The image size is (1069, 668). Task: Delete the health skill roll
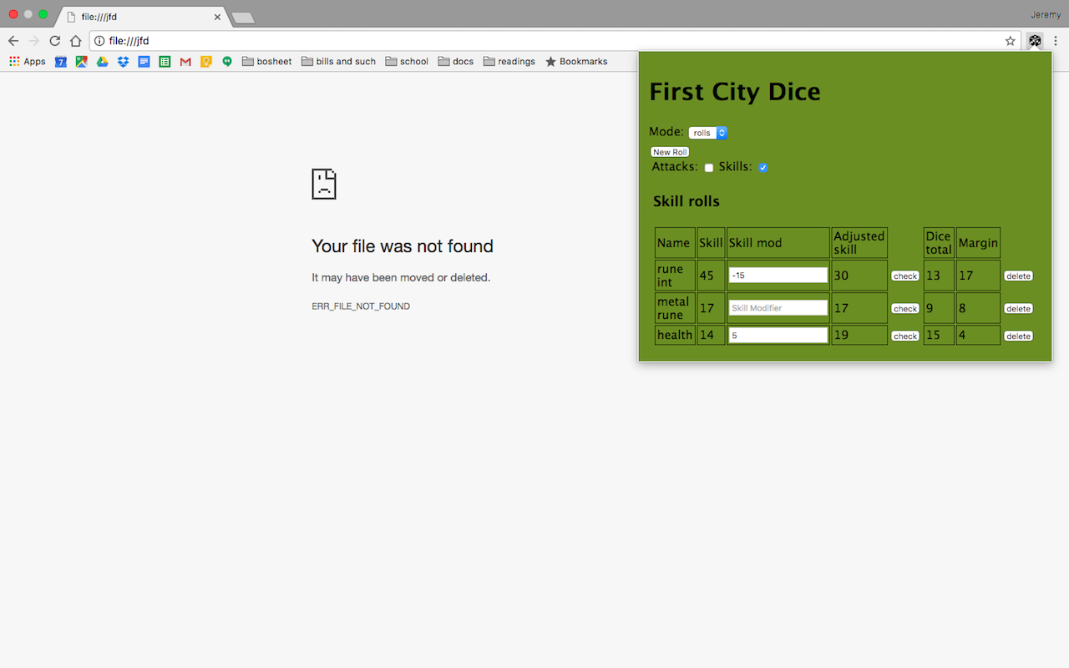pos(1018,337)
